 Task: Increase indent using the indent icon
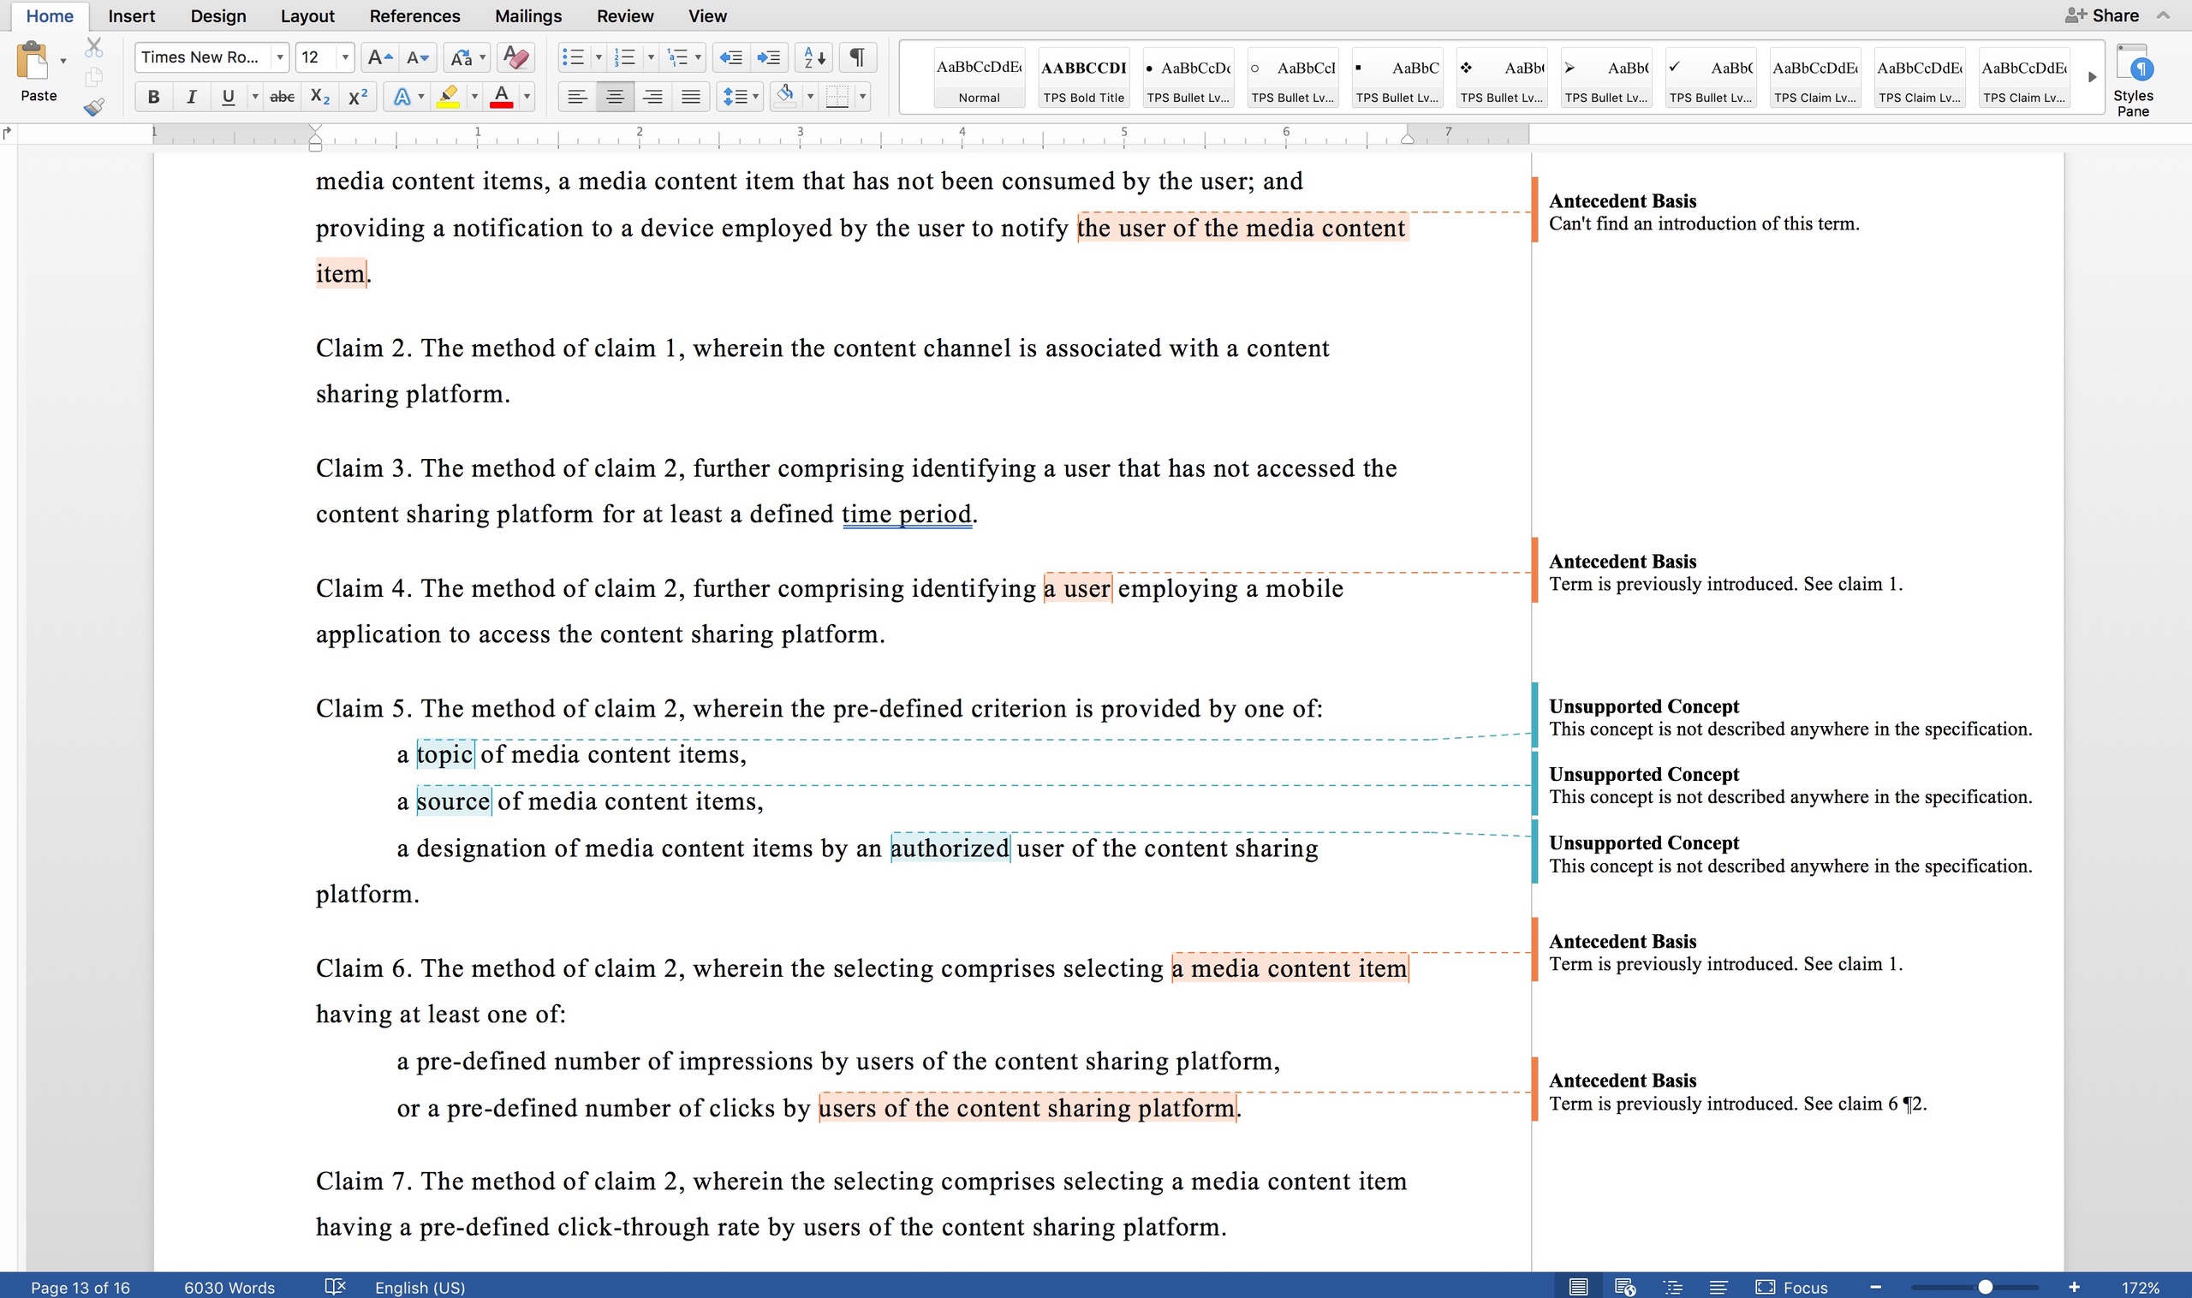point(768,57)
